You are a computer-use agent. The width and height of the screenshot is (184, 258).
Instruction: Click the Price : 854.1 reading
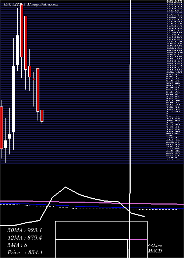click(x=25, y=252)
